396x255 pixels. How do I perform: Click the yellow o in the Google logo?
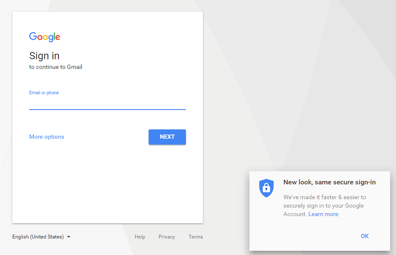[x=45, y=38]
